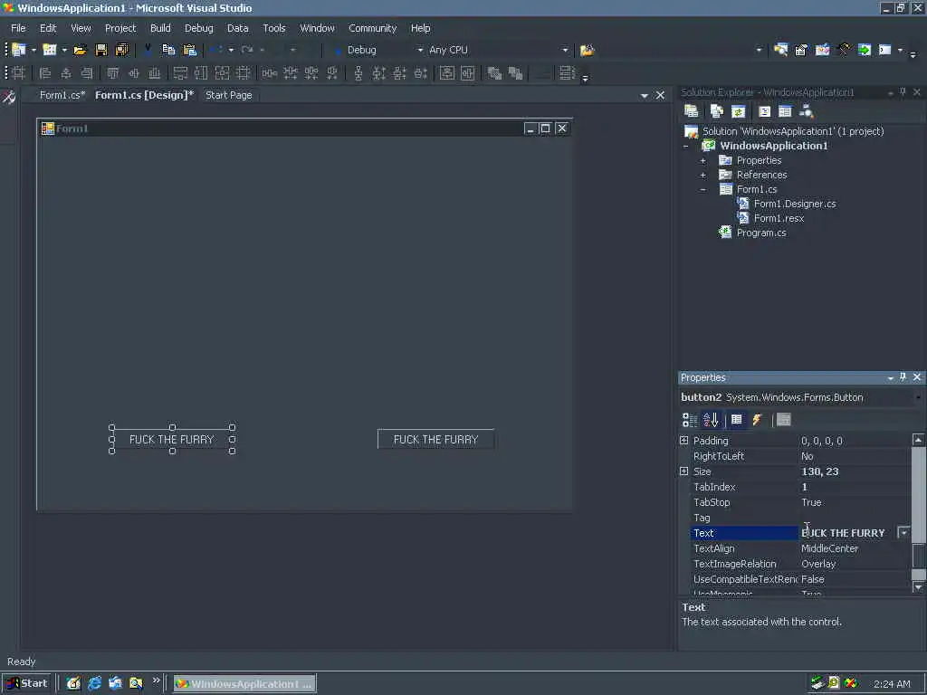
Task: Click the Tab Order layout icon
Action: (567, 73)
